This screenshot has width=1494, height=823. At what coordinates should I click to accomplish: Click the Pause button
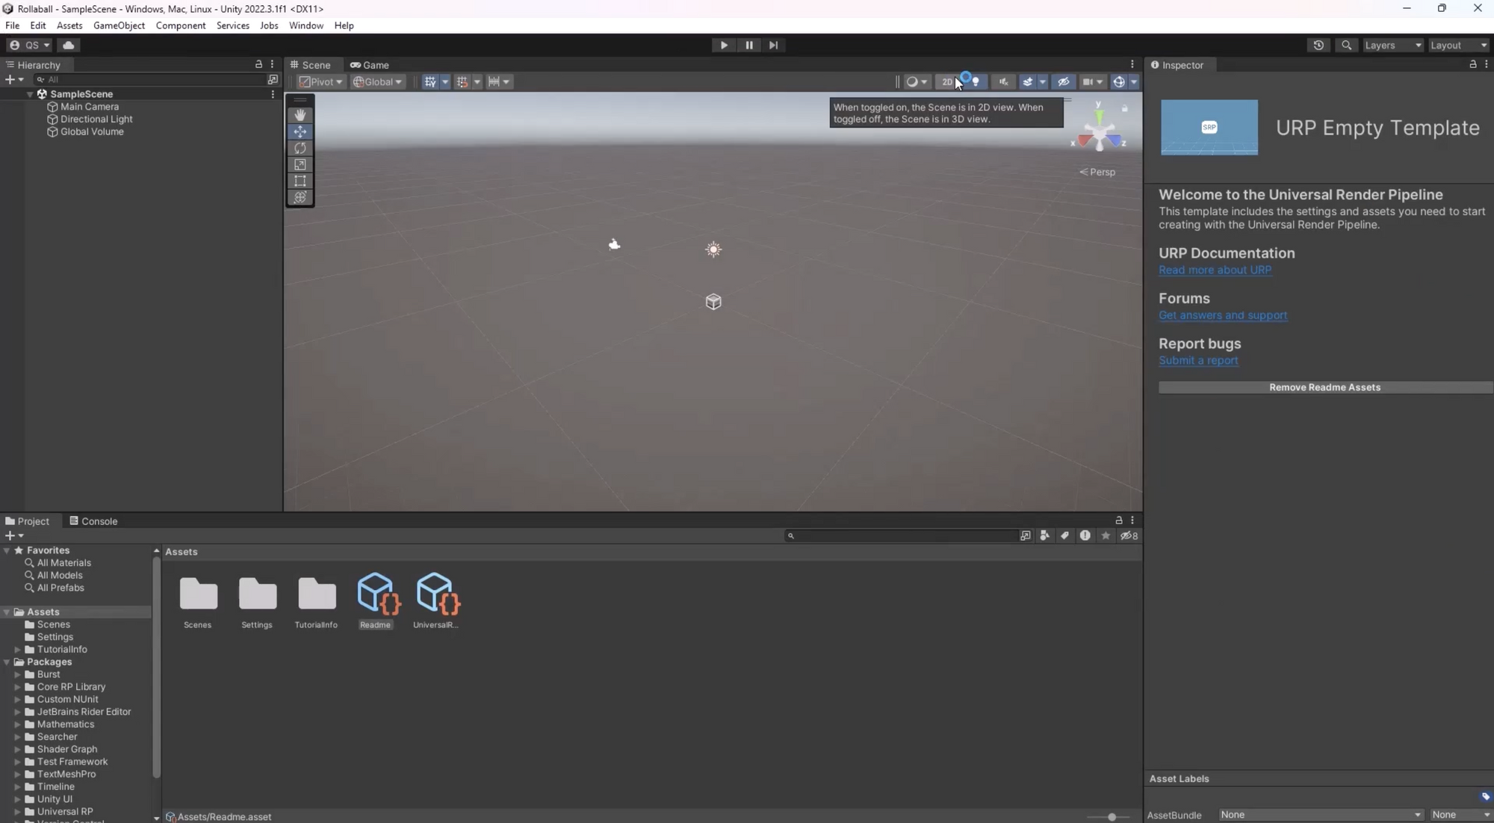click(748, 45)
